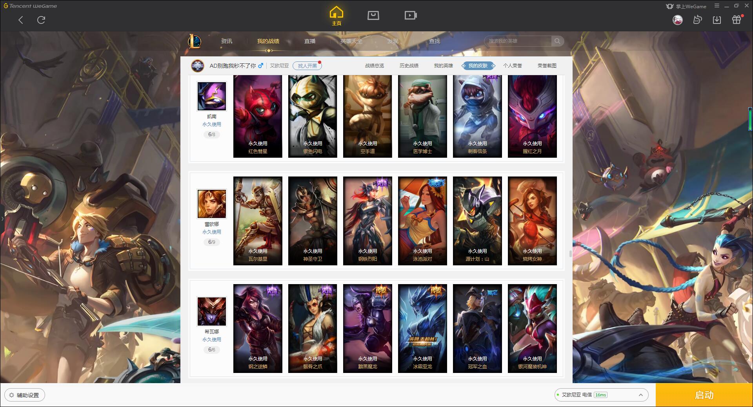Open the 英雄大全 tab
Image resolution: width=753 pixels, height=407 pixels.
click(x=351, y=41)
